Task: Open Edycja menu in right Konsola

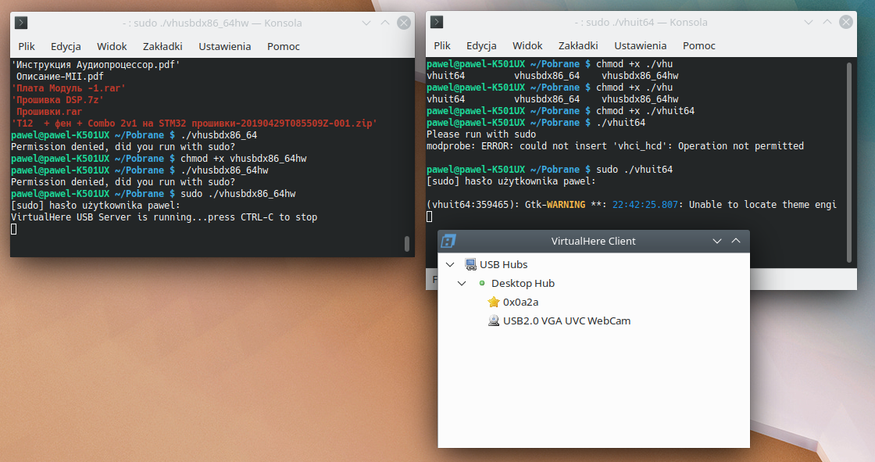Action: 481,46
